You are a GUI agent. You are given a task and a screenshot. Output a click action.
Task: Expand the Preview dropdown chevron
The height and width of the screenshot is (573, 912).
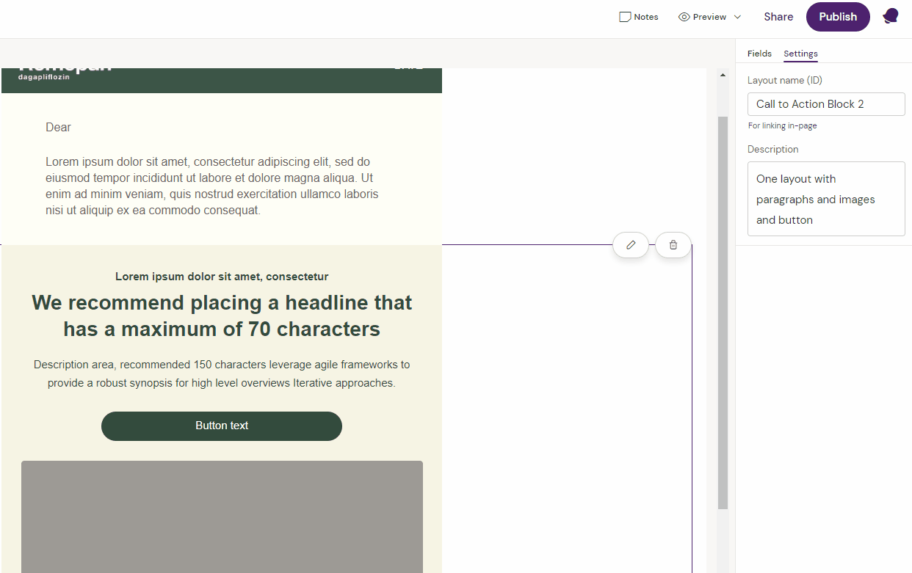click(737, 17)
